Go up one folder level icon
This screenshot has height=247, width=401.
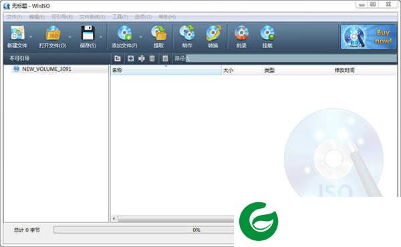118,59
